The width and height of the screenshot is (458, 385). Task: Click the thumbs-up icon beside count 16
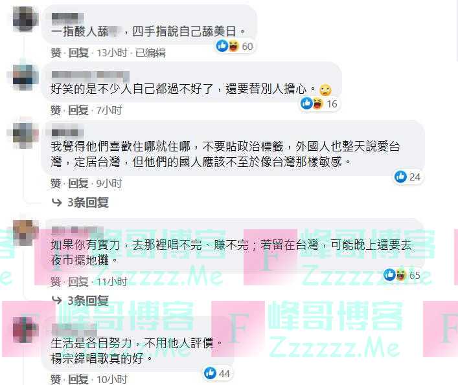(x=306, y=104)
